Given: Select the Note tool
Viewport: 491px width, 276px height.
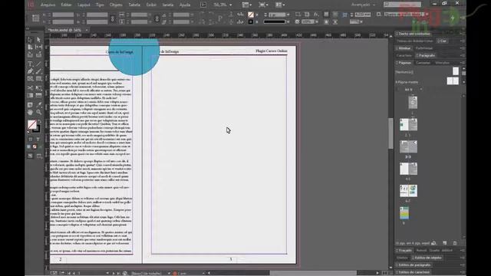Looking at the screenshot, I should [x=30, y=105].
